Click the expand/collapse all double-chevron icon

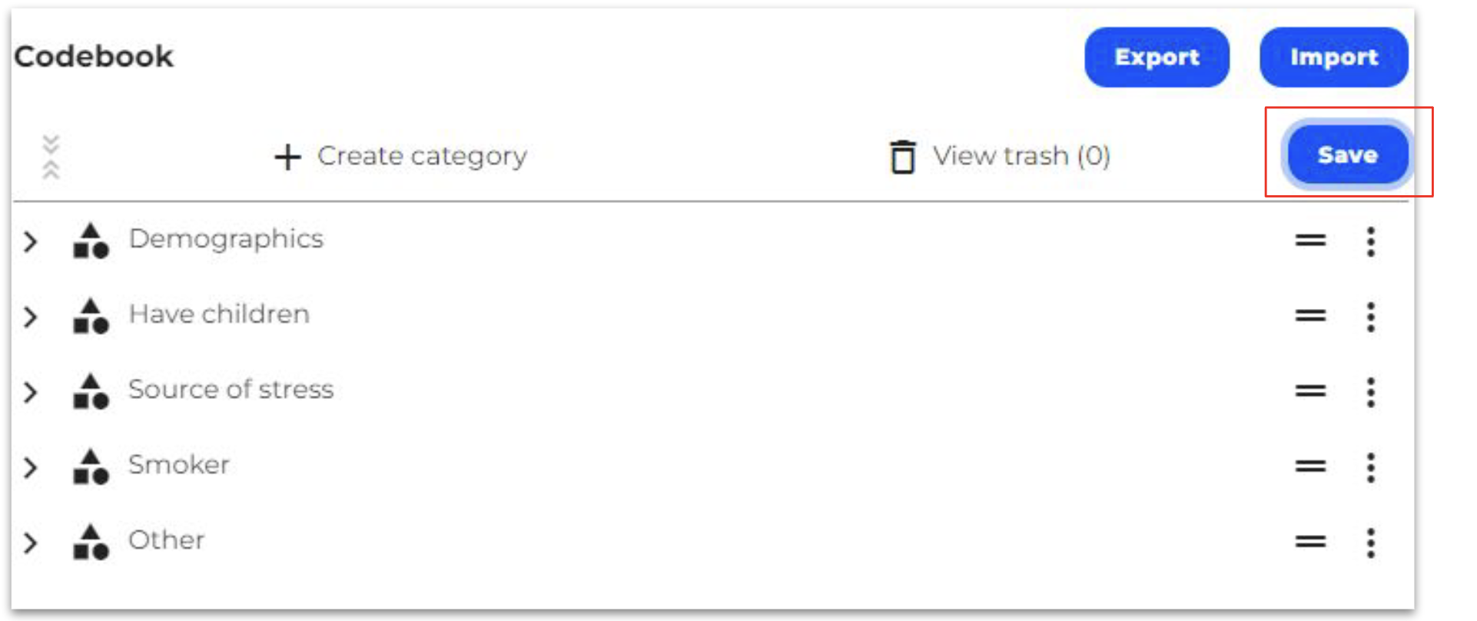pyautogui.click(x=51, y=157)
